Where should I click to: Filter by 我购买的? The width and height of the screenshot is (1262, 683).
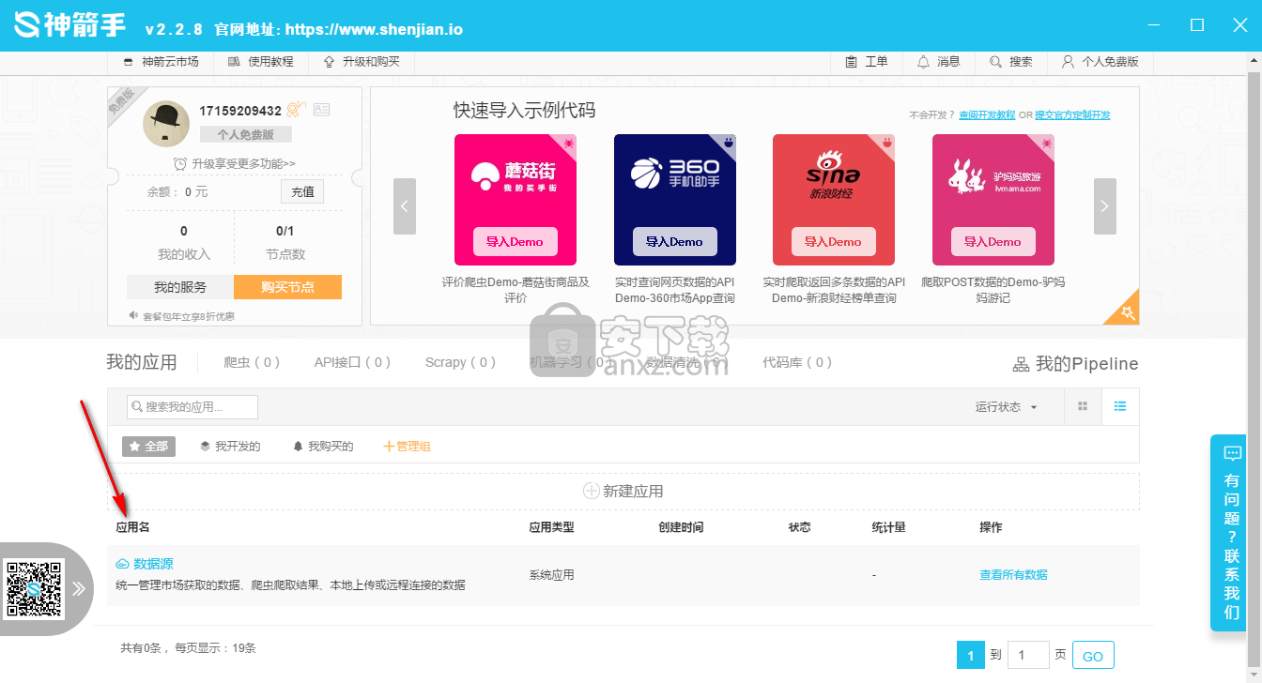[323, 447]
